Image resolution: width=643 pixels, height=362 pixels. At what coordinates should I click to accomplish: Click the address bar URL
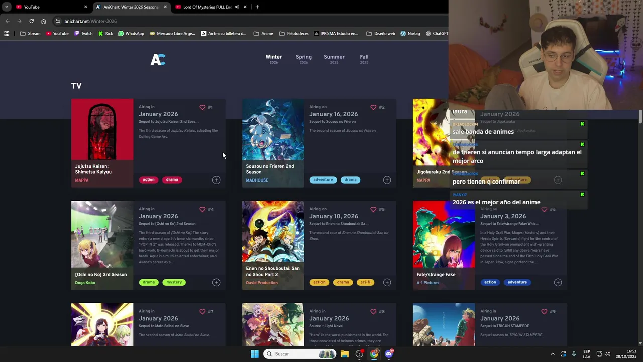coord(90,21)
